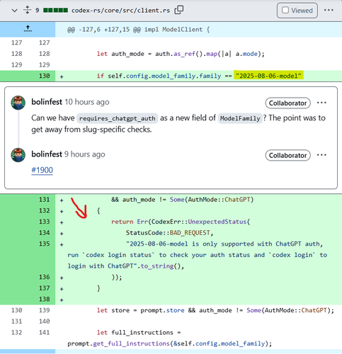Open pull request link #1900

42,170
